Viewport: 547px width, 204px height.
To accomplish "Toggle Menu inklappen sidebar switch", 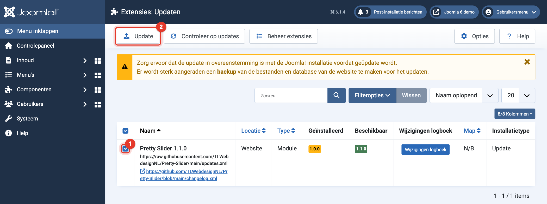I will [x=9, y=31].
